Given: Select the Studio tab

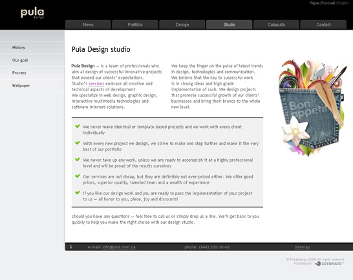Looking at the screenshot, I should (229, 25).
